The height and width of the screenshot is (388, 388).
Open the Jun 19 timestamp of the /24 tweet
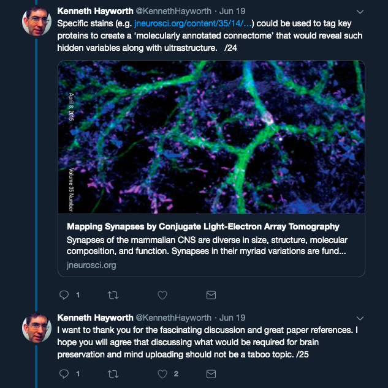pyautogui.click(x=232, y=11)
